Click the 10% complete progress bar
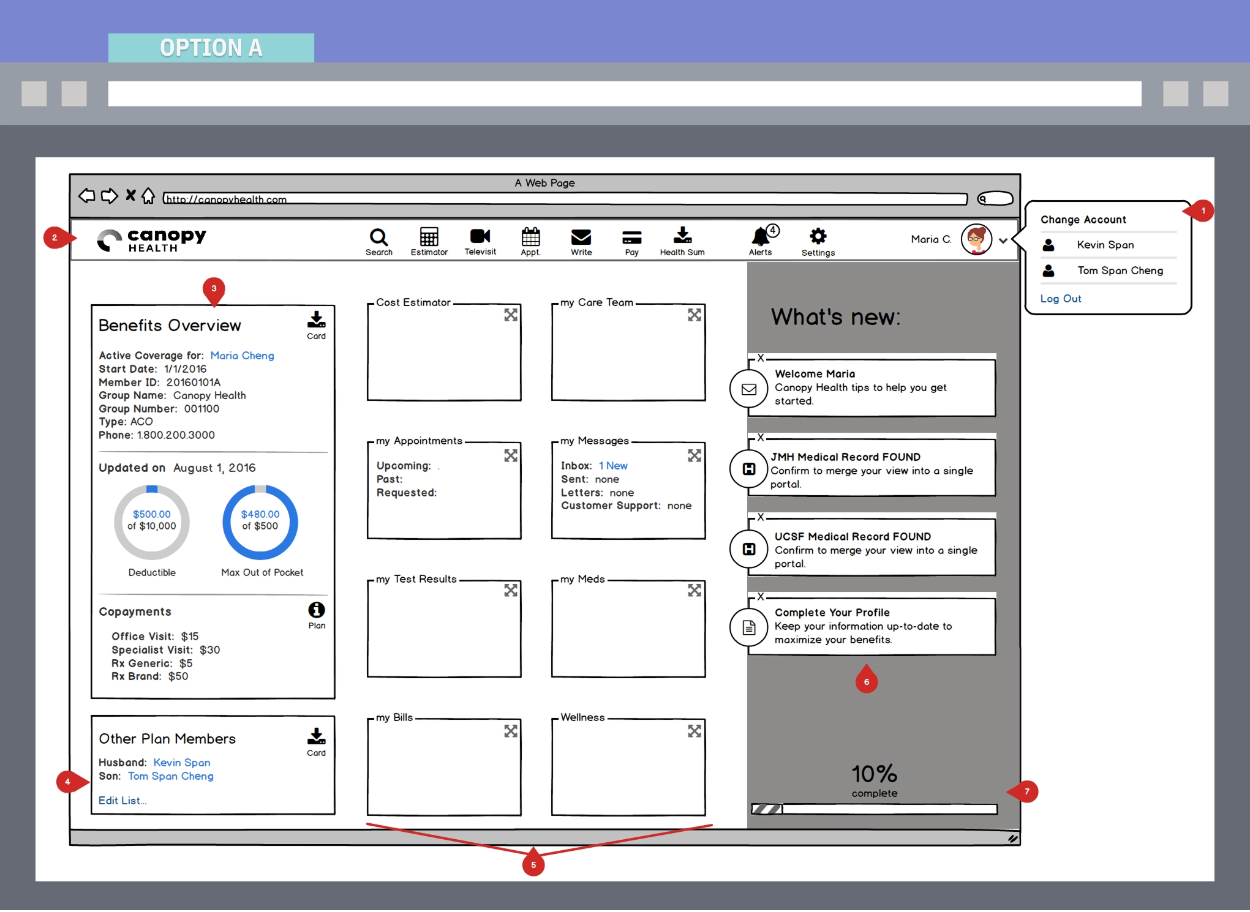 coord(874,809)
